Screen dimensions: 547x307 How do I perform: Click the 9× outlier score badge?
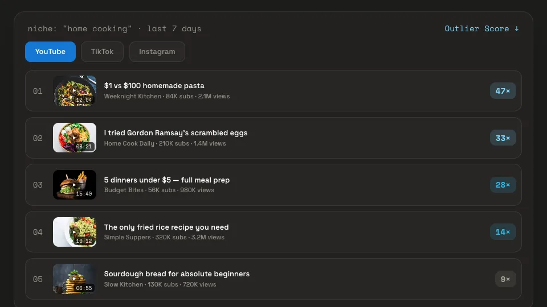click(x=505, y=279)
